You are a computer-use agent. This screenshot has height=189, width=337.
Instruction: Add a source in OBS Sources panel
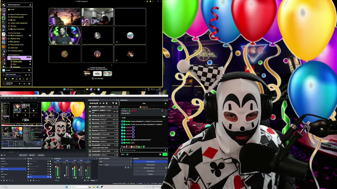[28, 180]
